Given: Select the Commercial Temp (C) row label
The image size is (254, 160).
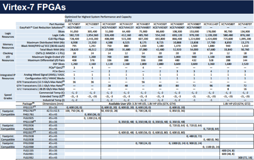Looking at the screenshot, I should coord(52,93).
